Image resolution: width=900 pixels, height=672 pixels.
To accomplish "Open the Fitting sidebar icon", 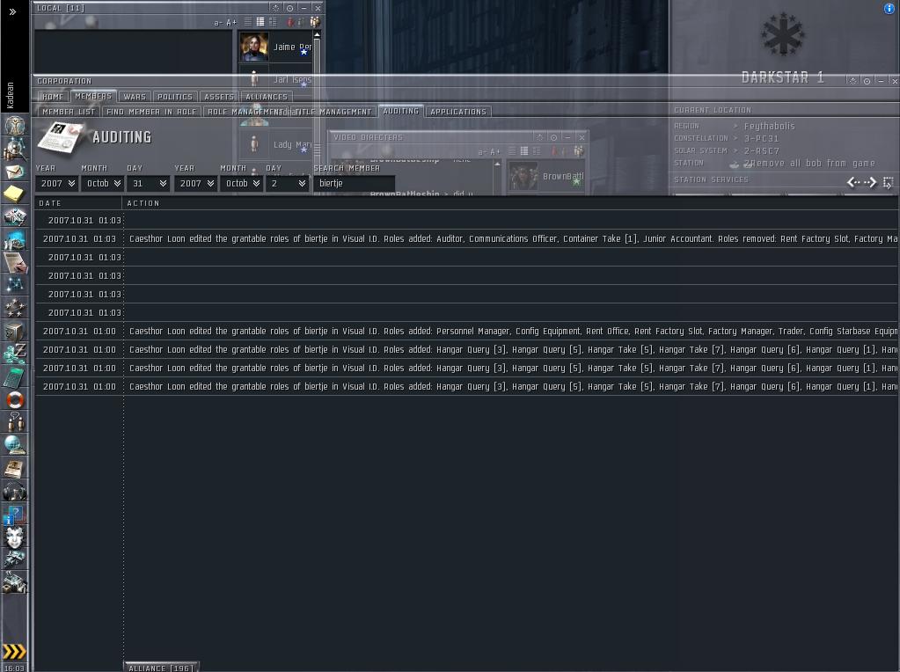I will (14, 216).
